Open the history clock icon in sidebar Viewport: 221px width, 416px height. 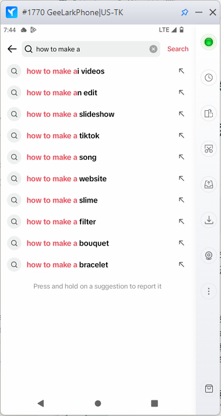click(209, 78)
